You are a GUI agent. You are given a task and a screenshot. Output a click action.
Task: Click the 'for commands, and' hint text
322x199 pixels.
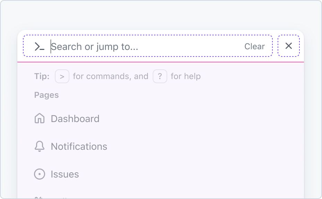click(x=110, y=76)
